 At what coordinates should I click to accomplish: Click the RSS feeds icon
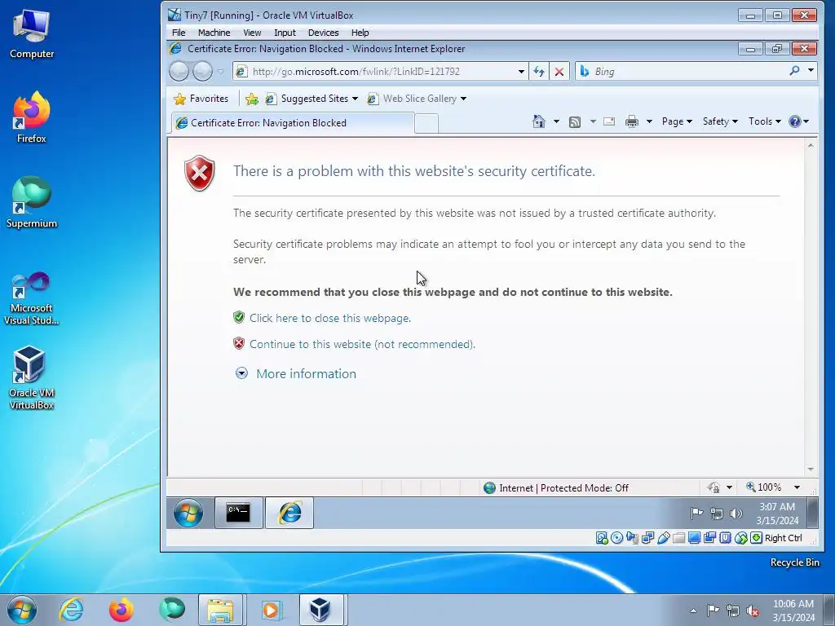pyautogui.click(x=575, y=122)
